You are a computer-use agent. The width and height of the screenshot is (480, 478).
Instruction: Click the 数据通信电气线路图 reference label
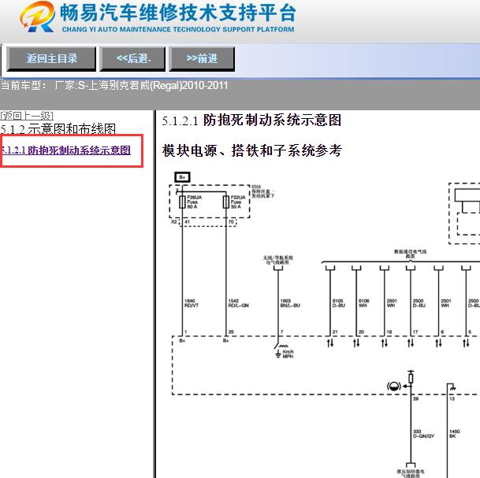[410, 254]
